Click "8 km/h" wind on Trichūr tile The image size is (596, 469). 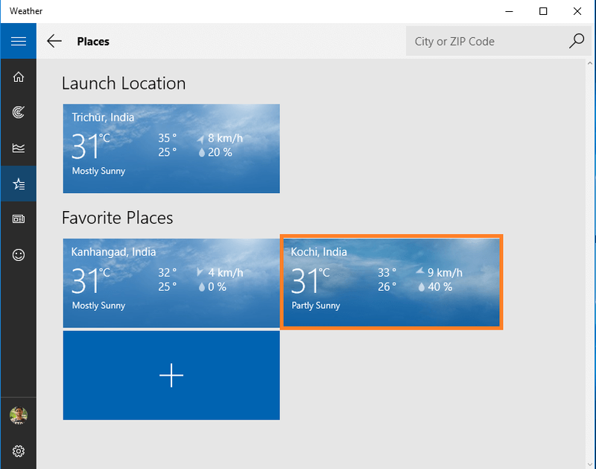pyautogui.click(x=225, y=138)
